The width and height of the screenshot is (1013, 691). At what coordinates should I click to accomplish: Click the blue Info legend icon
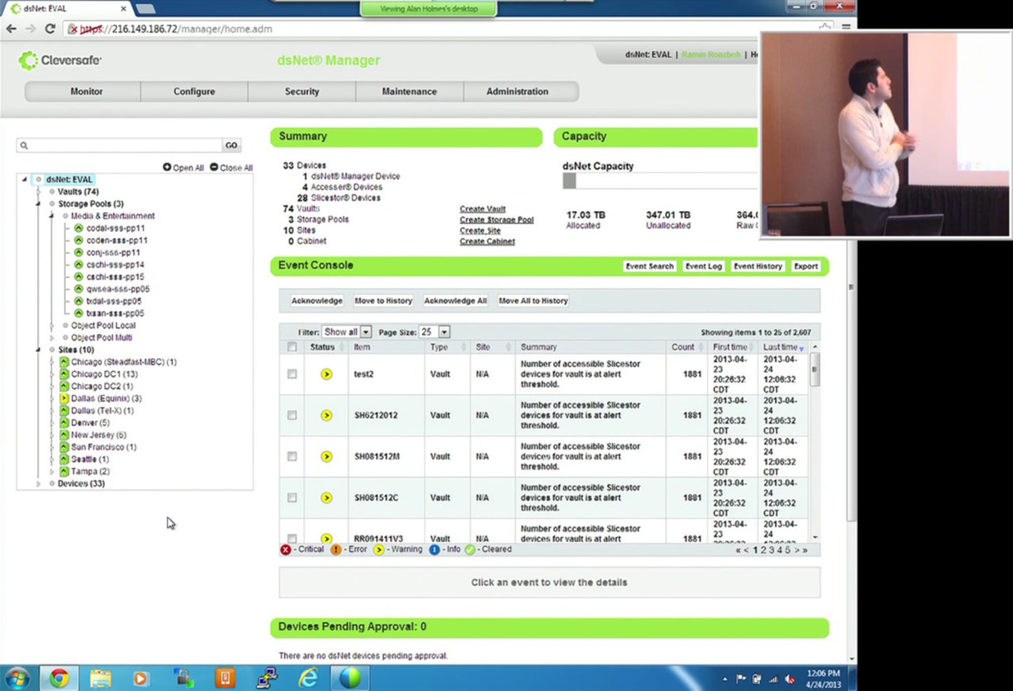[x=434, y=550]
